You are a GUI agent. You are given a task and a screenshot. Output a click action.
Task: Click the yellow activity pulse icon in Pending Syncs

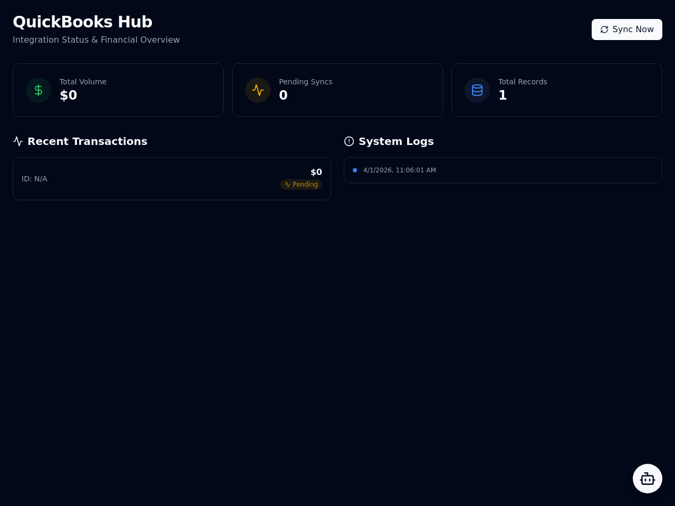point(258,90)
